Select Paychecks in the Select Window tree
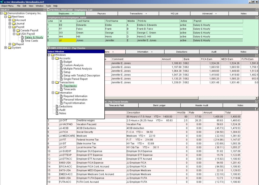Screen dimensions: 259x185 (x=70, y=86)
